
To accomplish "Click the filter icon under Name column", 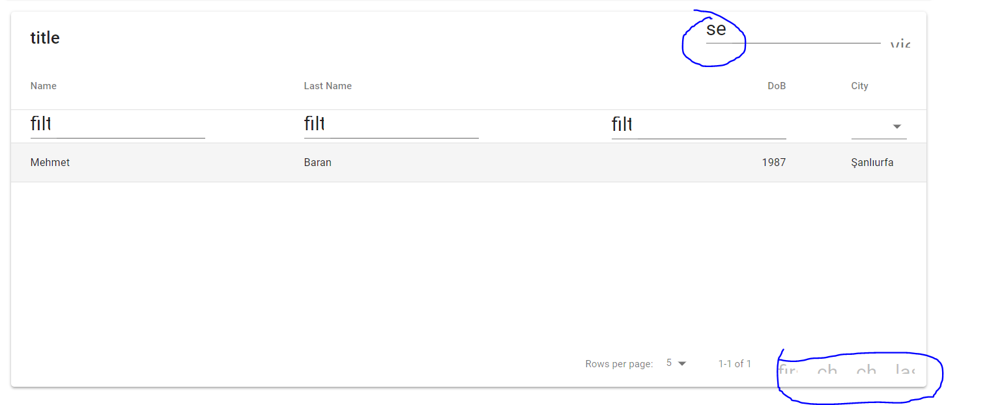I will 40,124.
